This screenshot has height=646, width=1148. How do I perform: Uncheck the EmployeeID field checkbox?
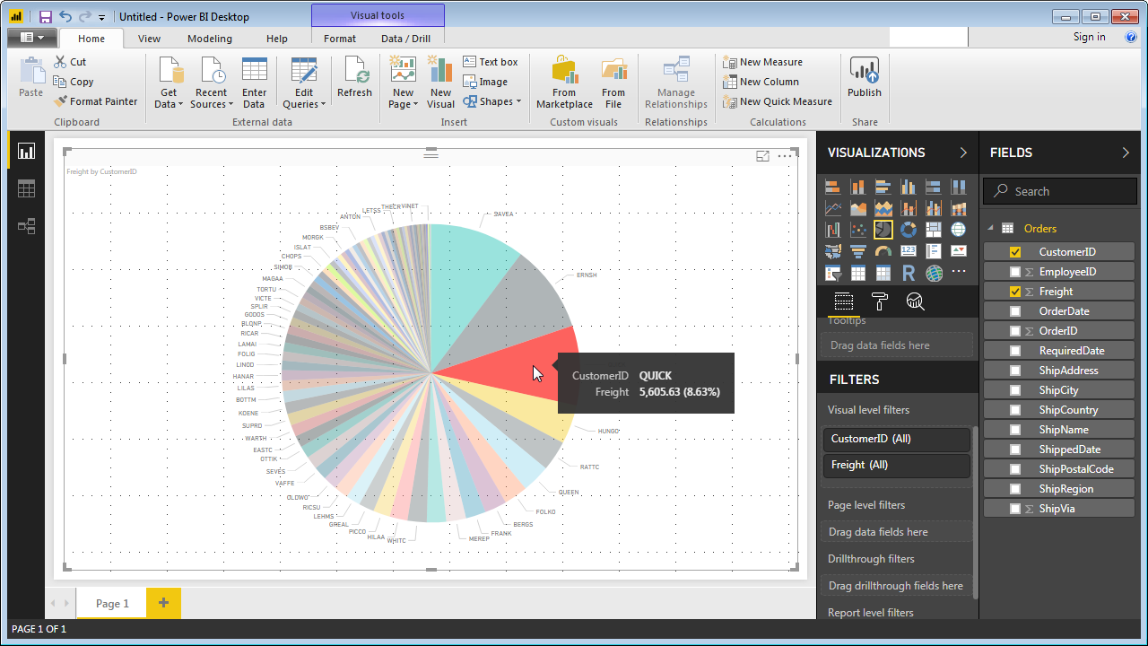pyautogui.click(x=1014, y=271)
